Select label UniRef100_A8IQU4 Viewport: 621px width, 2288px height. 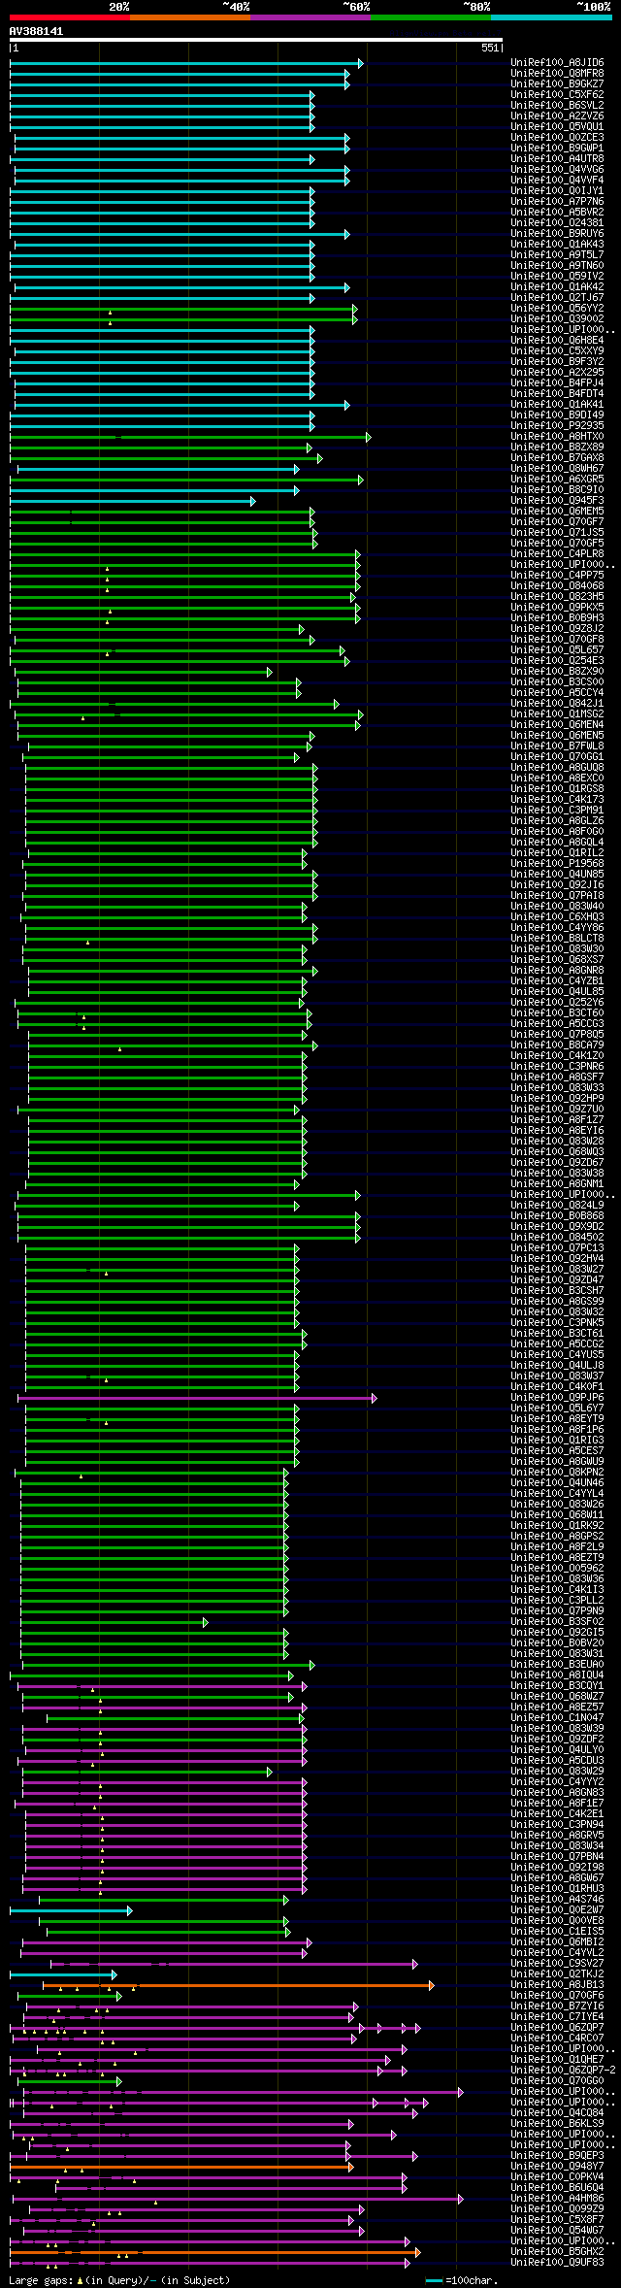[x=557, y=1675]
